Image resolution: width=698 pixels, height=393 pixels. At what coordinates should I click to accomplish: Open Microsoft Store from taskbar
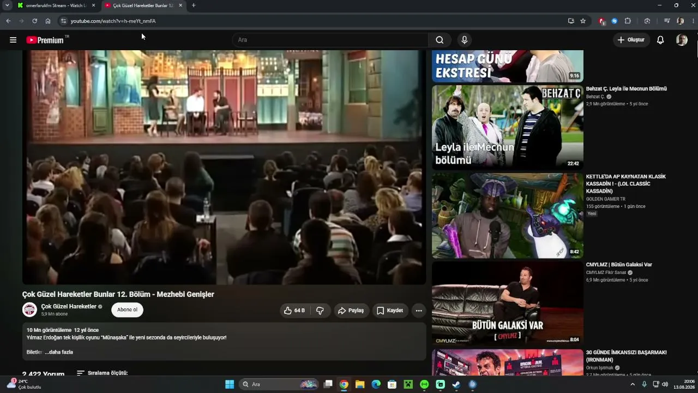click(x=392, y=384)
